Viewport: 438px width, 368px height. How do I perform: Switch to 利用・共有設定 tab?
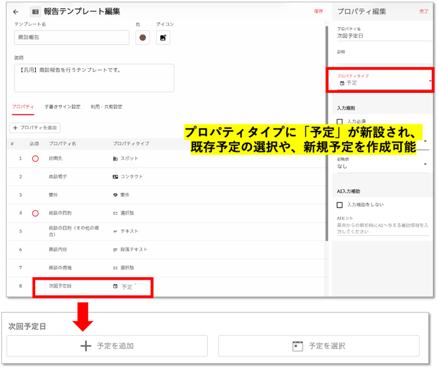107,107
